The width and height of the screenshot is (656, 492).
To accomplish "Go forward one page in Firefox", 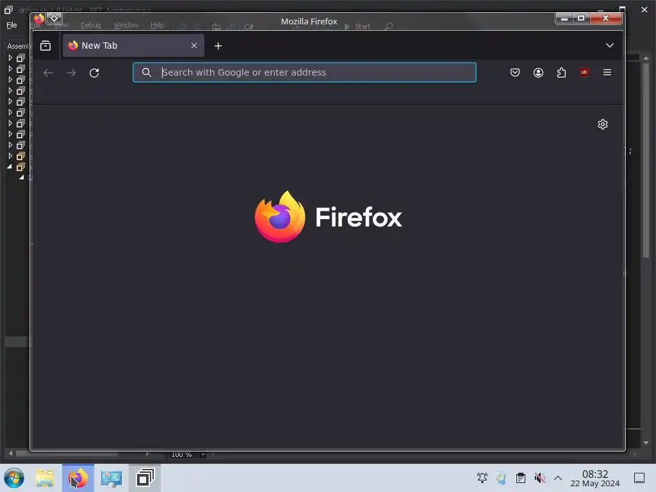I will click(71, 73).
